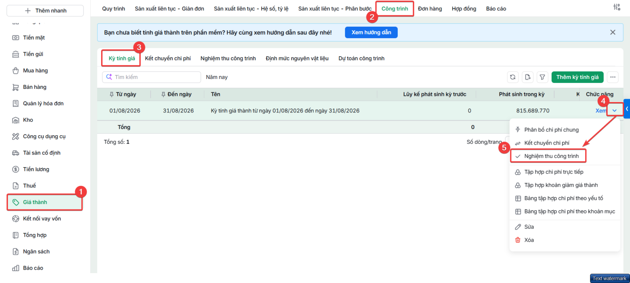Open the Kho warehouse icon
Viewport: 630px width, 283px height.
[x=16, y=120]
